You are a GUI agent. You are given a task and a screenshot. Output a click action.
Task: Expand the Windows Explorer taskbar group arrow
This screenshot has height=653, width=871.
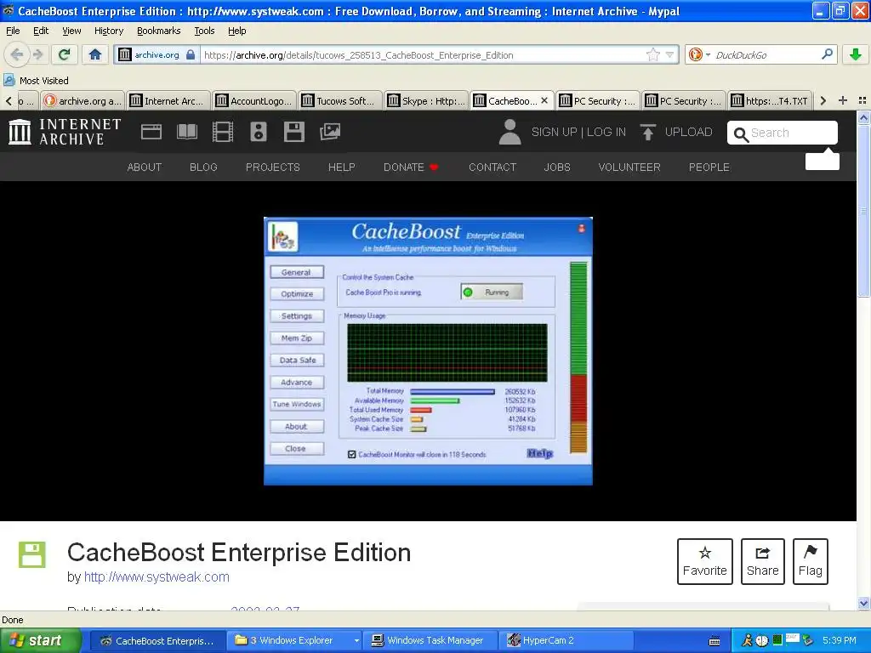coord(356,641)
